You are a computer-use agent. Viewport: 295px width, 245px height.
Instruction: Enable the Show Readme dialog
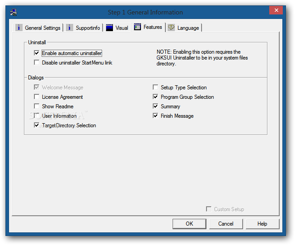(x=37, y=106)
